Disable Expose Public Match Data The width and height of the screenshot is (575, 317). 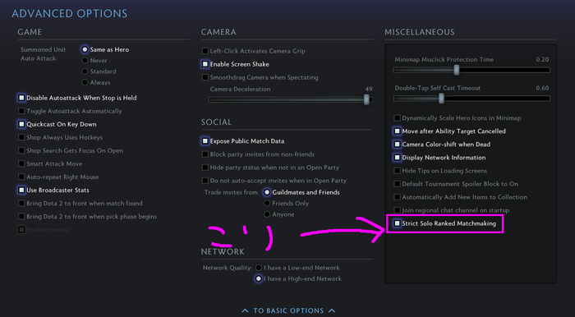[x=205, y=141]
